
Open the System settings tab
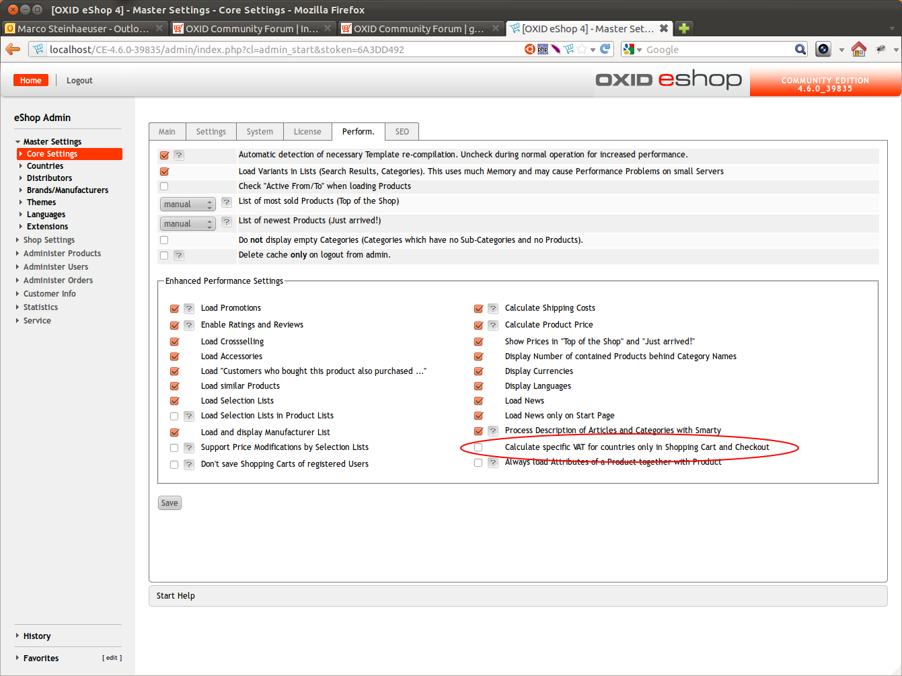(260, 132)
